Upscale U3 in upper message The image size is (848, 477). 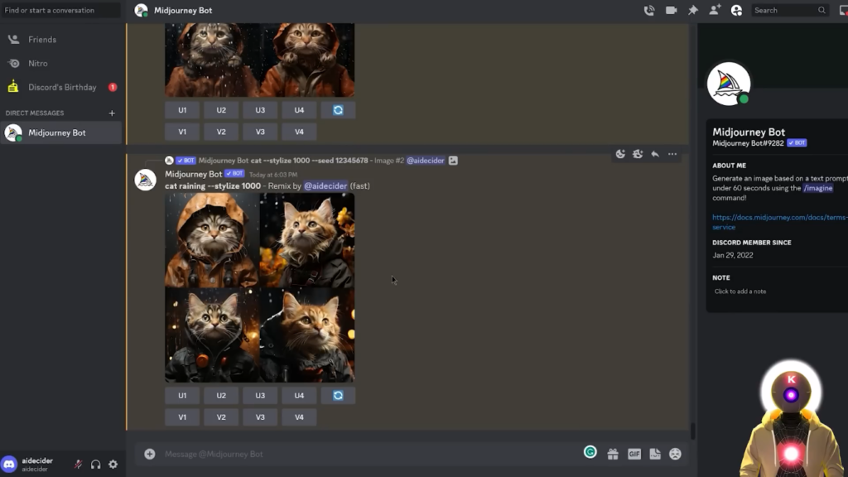click(x=260, y=110)
